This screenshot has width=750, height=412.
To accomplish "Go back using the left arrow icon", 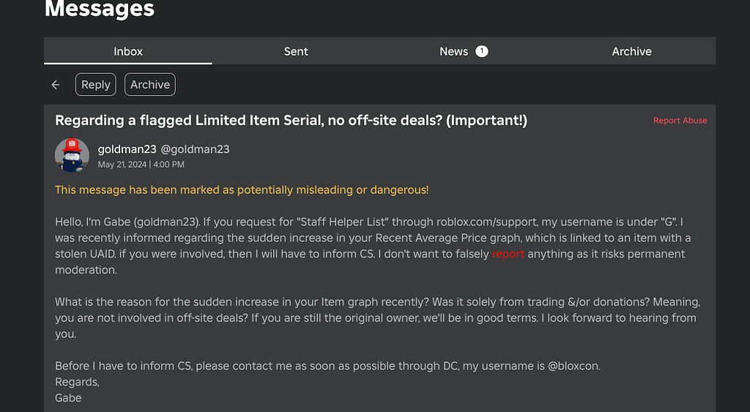I will tap(56, 85).
